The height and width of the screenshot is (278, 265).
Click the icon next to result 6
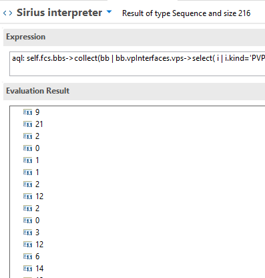28,257
